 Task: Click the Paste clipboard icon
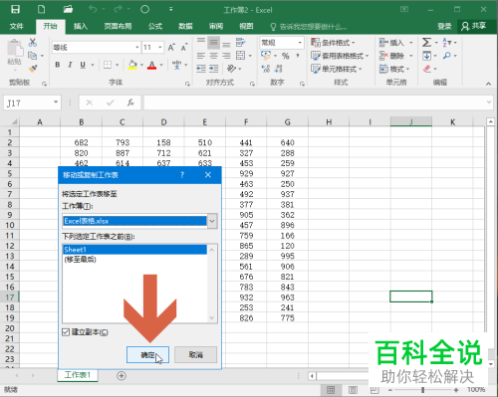pyautogui.click(x=15, y=48)
